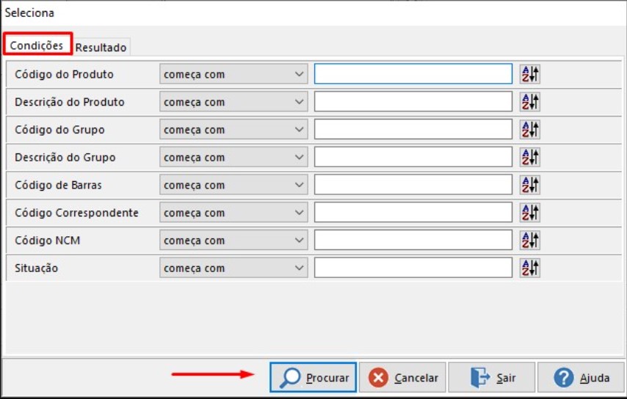Click the Seleciona window title
The height and width of the screenshot is (399, 627).
point(29,12)
